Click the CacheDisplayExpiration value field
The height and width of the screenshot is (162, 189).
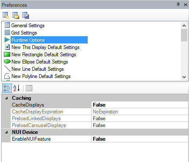click(140, 112)
